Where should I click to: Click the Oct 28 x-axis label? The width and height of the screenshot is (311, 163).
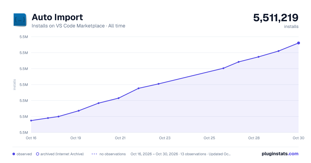[x=254, y=138]
